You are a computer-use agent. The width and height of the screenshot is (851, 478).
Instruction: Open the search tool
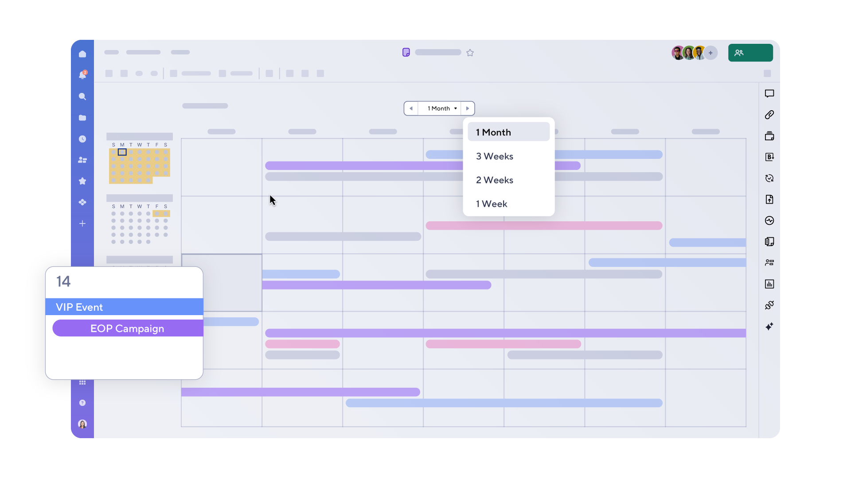tap(82, 96)
